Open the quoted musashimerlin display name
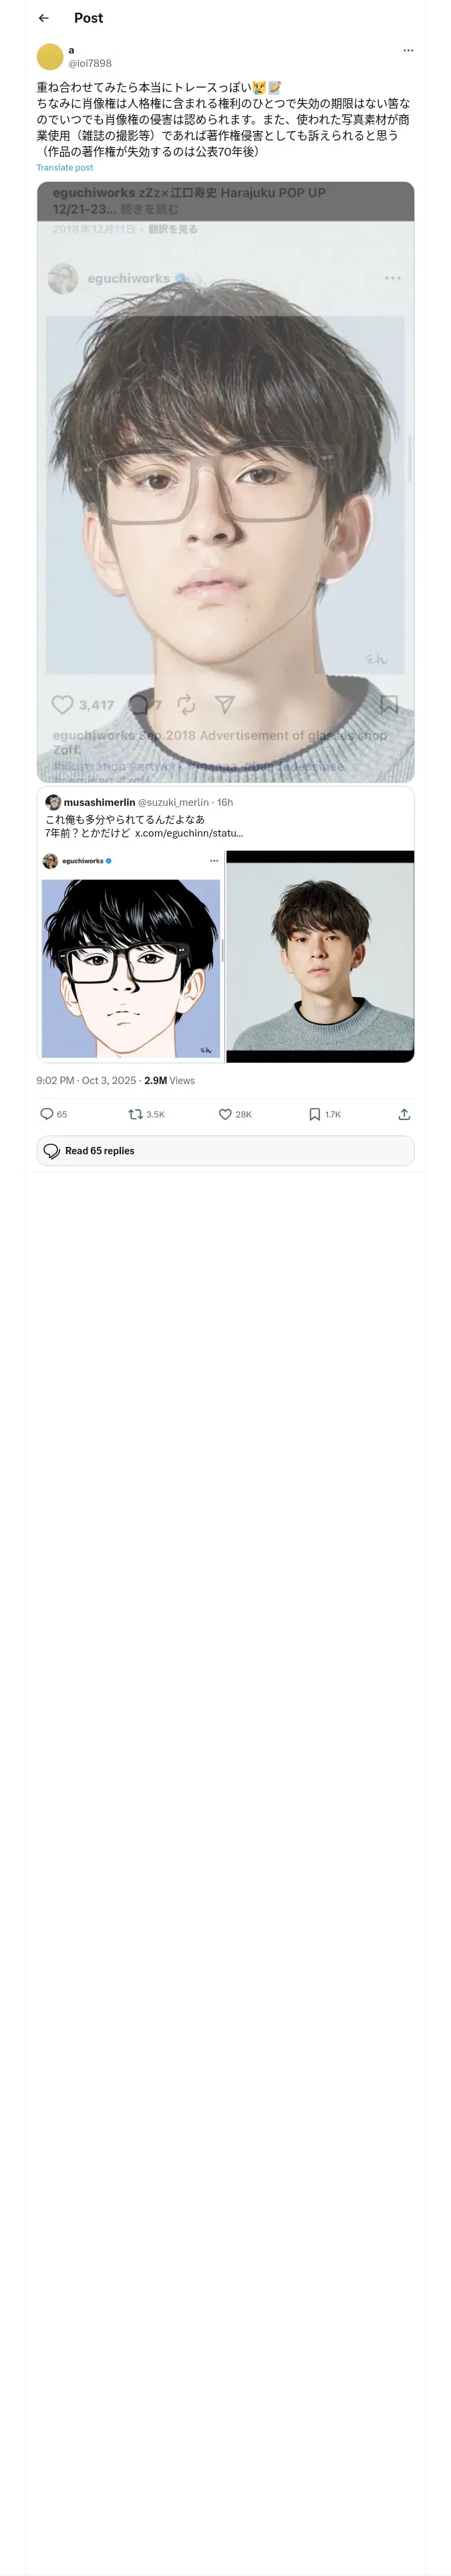Viewport: 451px width, 2576px height. point(99,802)
